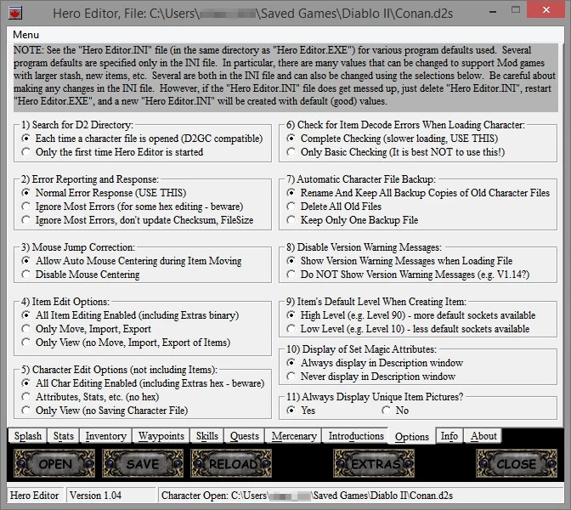
Task: Go to the Introductions tab
Action: click(x=356, y=436)
